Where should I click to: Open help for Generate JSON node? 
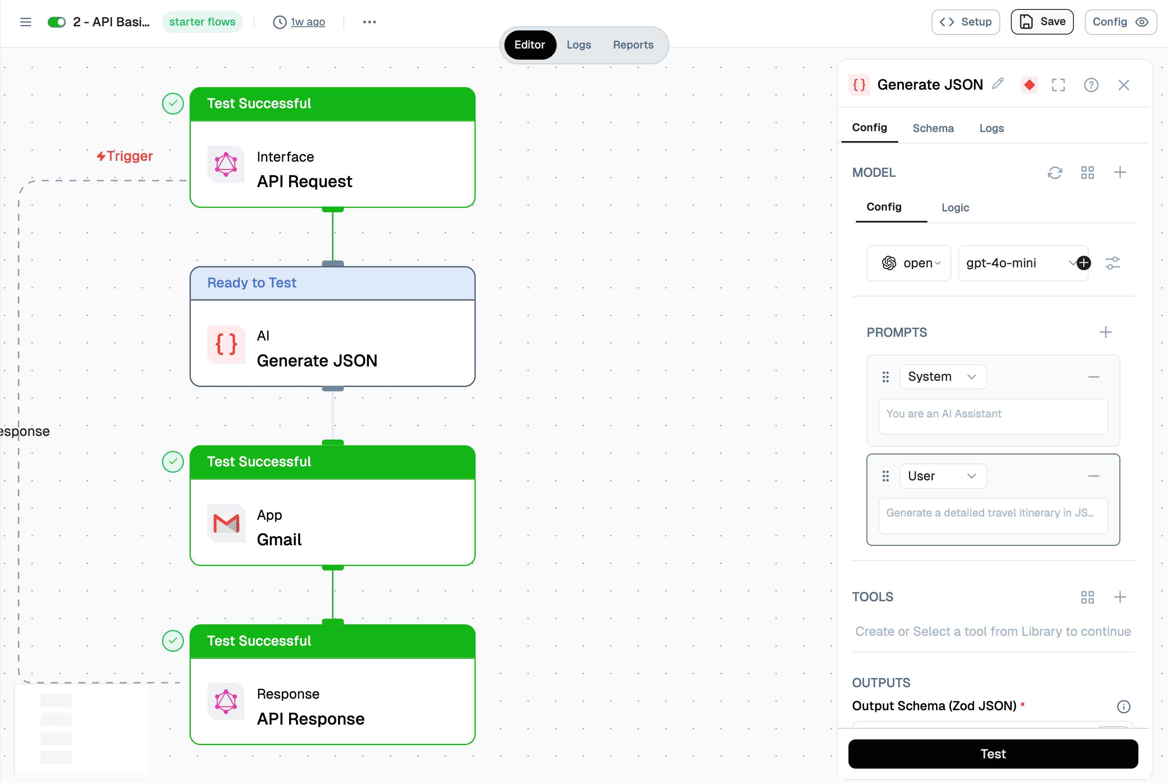(1091, 85)
